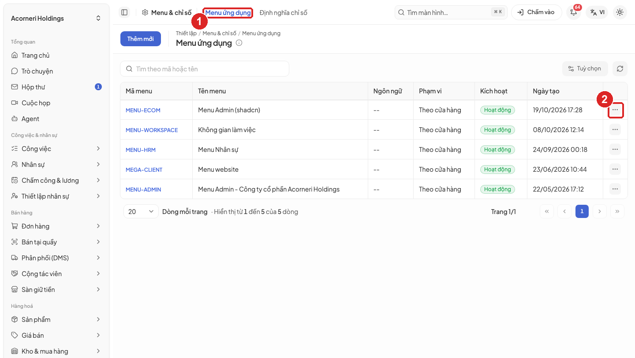This screenshot has width=635, height=358.
Task: Open row actions for MENU-ECOM
Action: click(615, 110)
